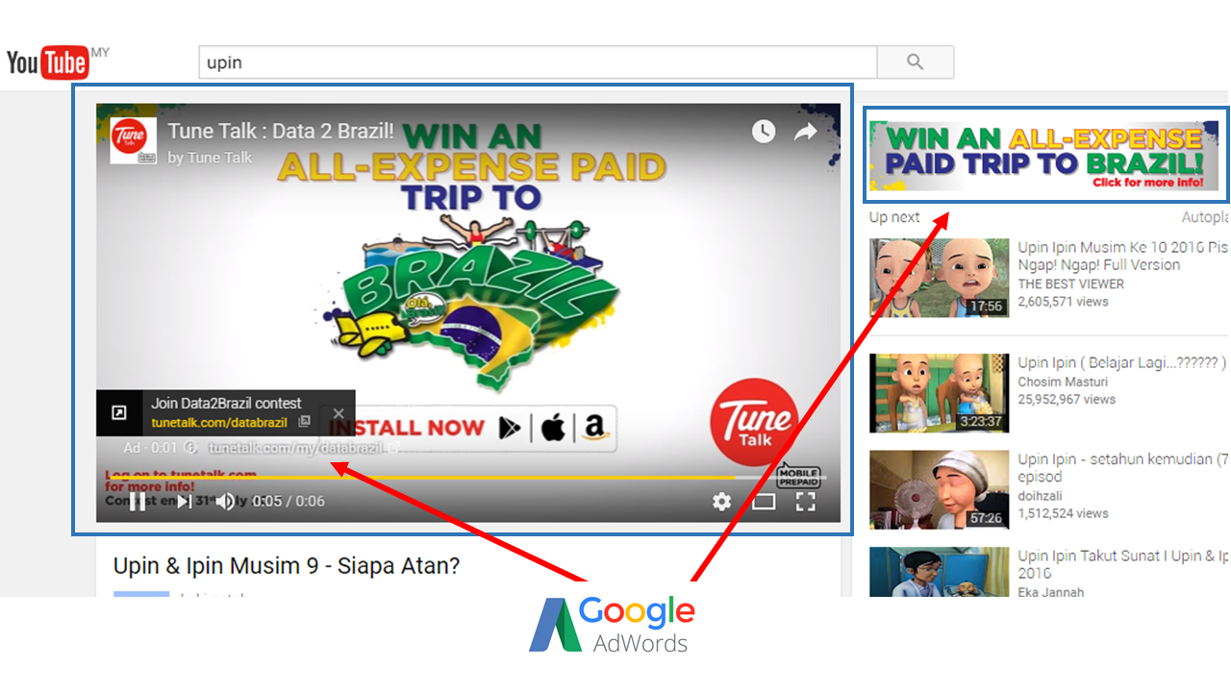Image resolution: width=1231 pixels, height=692 pixels.
Task: Click the external link icon in the ad overlay
Action: point(119,413)
